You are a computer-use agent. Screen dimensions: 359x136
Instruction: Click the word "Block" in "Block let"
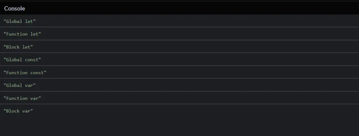[13, 47]
